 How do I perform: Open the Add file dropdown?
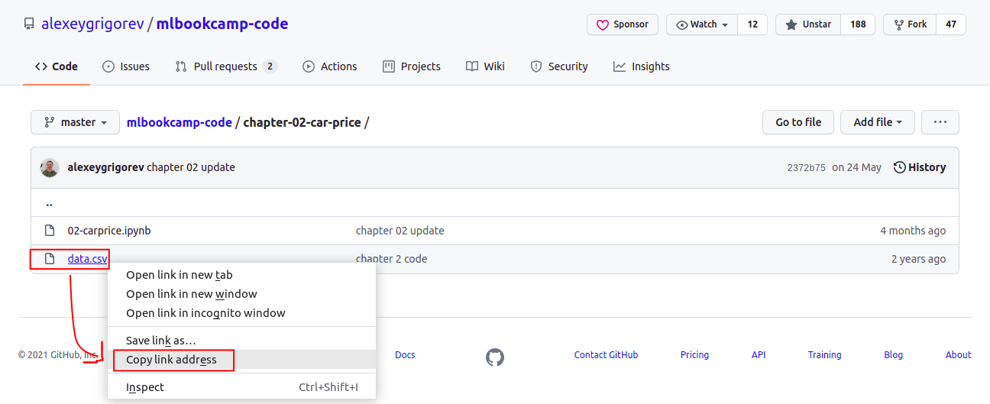pyautogui.click(x=878, y=122)
